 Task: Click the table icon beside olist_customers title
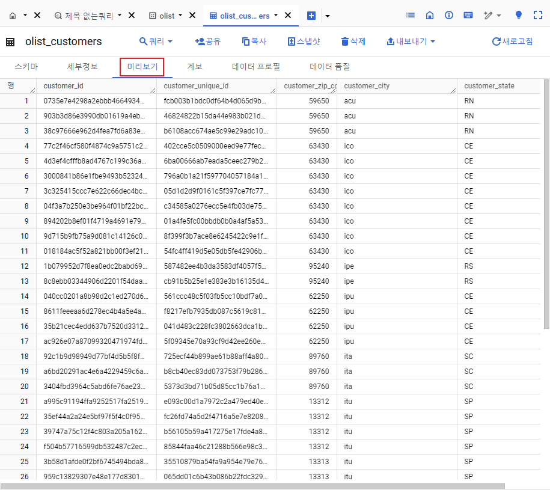[x=11, y=42]
